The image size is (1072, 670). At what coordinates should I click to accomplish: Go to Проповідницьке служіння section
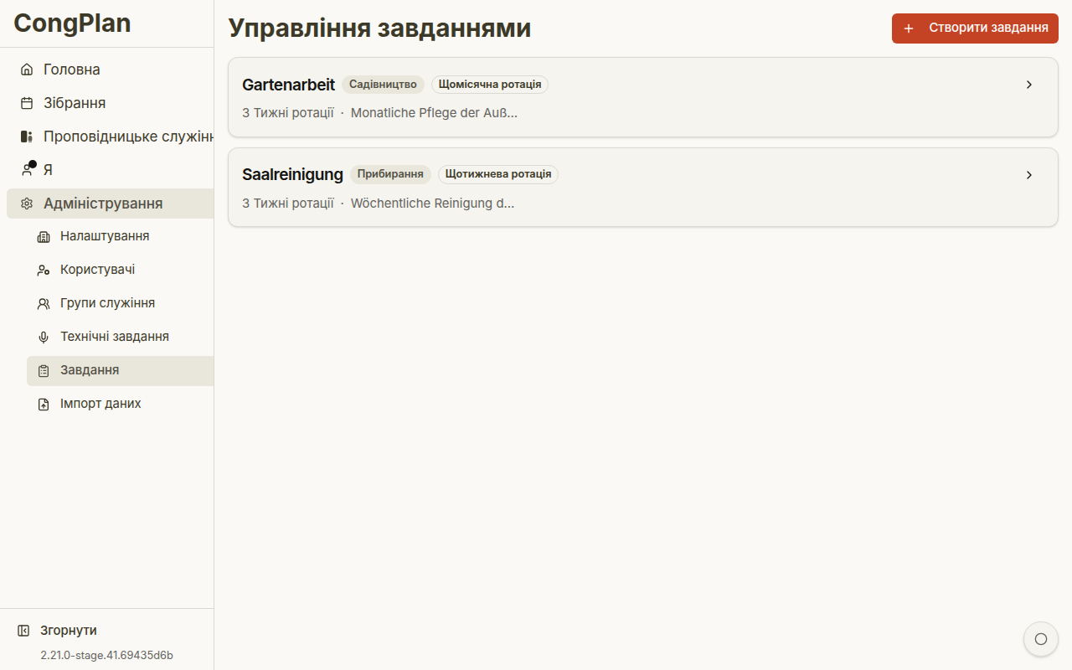click(x=111, y=137)
